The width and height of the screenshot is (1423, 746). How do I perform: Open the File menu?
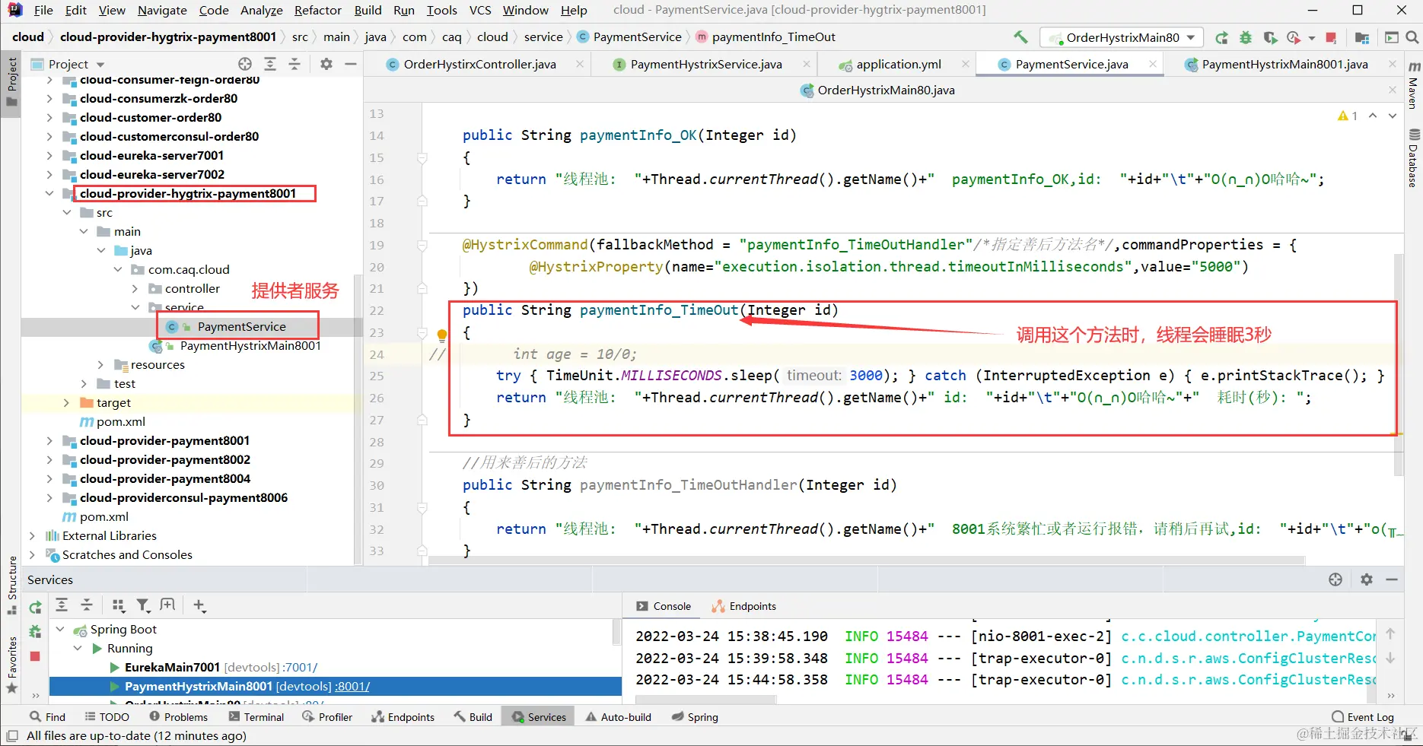[43, 10]
